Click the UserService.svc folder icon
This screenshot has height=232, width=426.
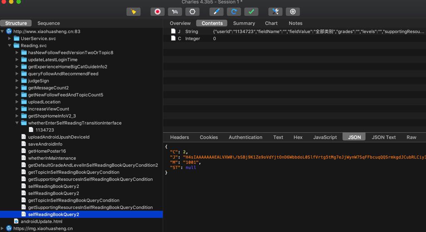(17, 38)
